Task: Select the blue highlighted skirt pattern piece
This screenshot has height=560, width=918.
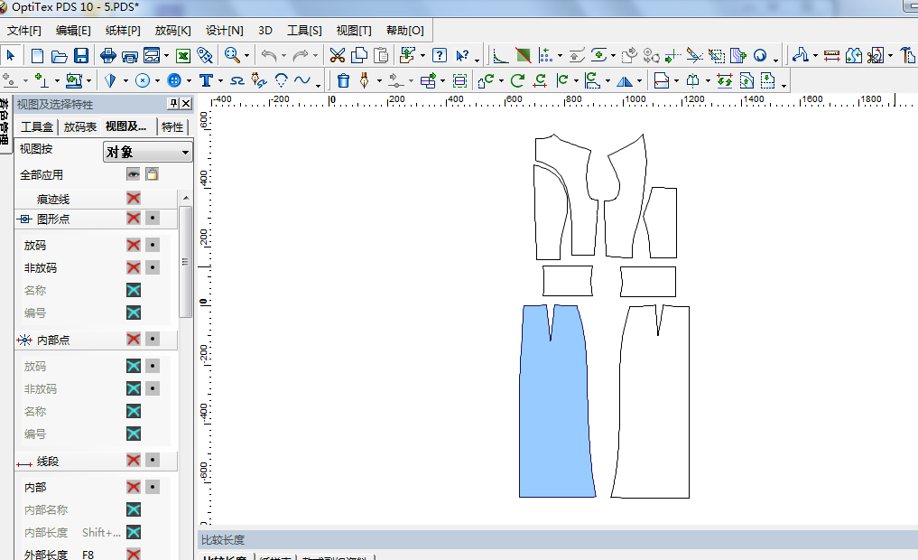Action: pyautogui.click(x=555, y=406)
